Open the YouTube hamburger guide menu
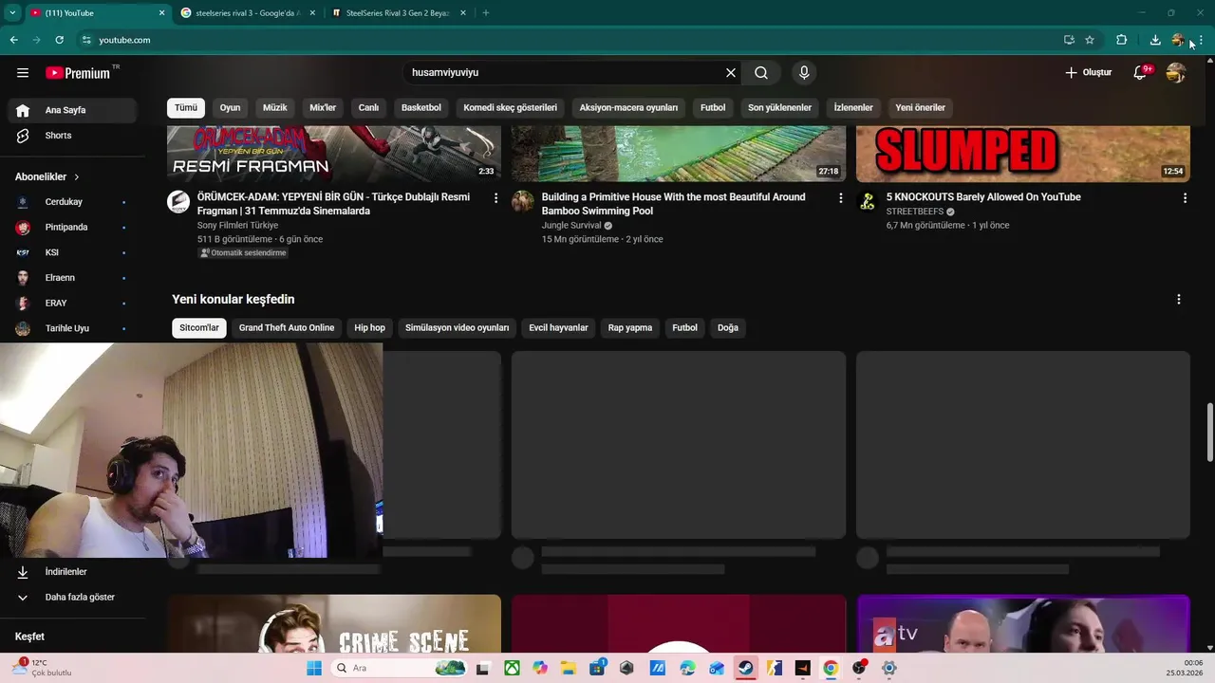Image resolution: width=1215 pixels, height=683 pixels. point(23,73)
